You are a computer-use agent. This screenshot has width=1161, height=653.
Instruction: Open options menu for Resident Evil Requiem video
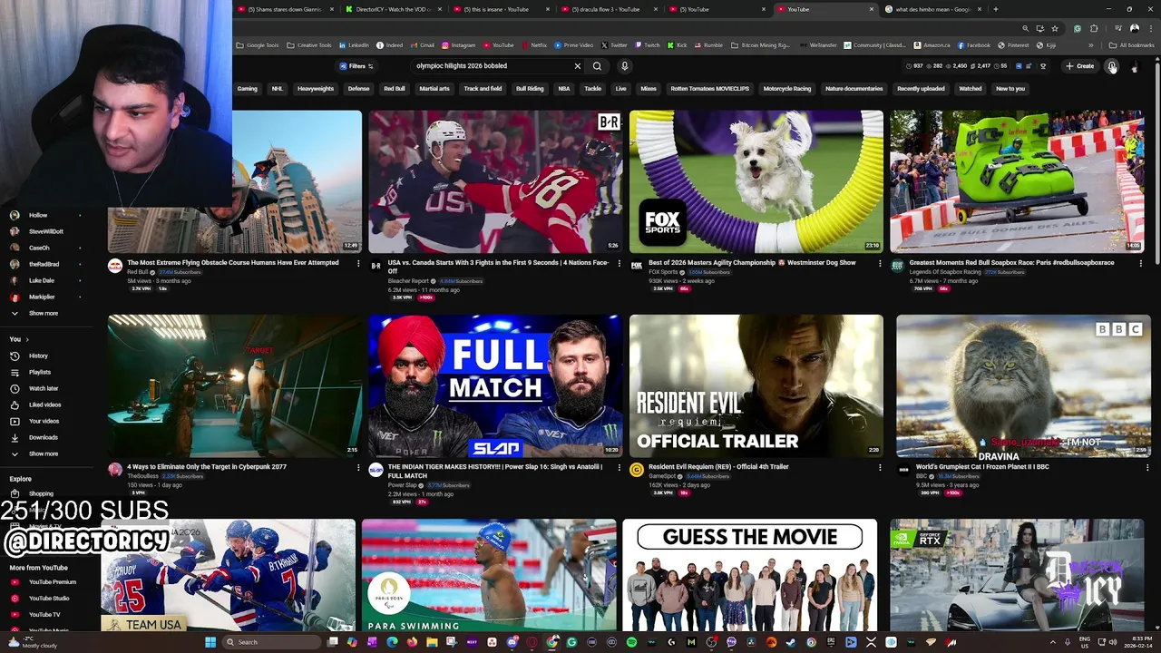tap(879, 467)
